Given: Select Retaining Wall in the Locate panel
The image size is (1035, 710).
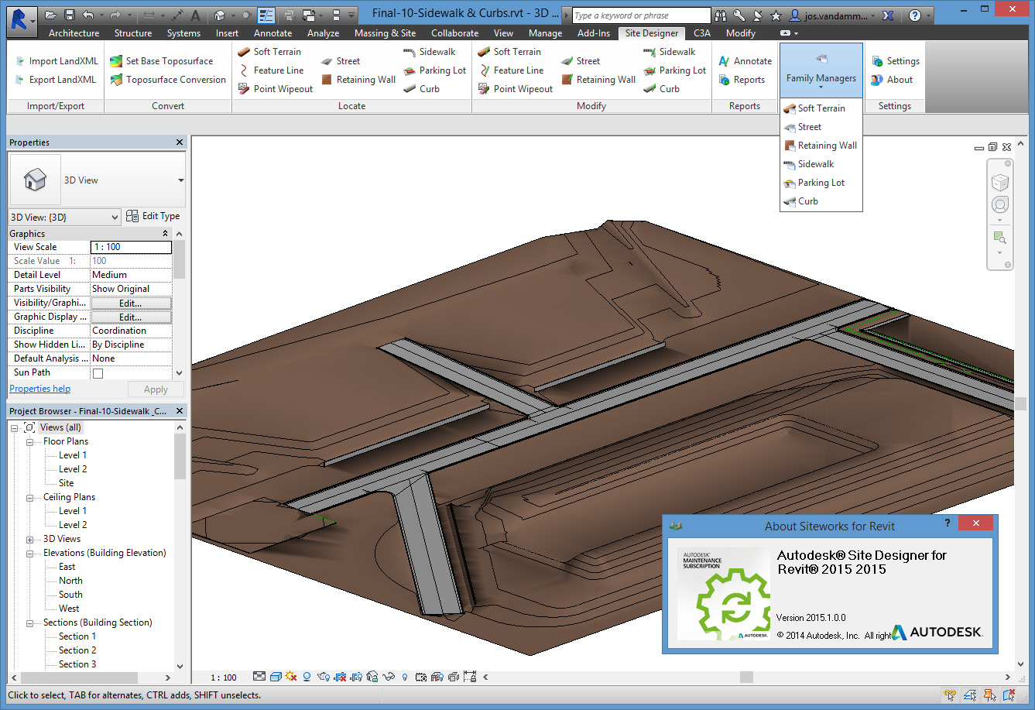Looking at the screenshot, I should pos(358,80).
